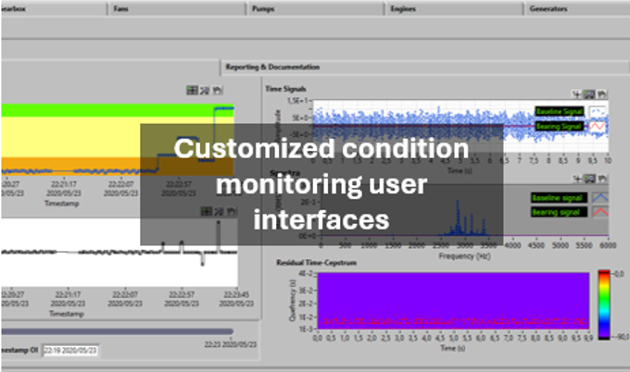The image size is (630, 372).
Task: Click Baseline Signal legend label in Time Signals
Action: (561, 112)
